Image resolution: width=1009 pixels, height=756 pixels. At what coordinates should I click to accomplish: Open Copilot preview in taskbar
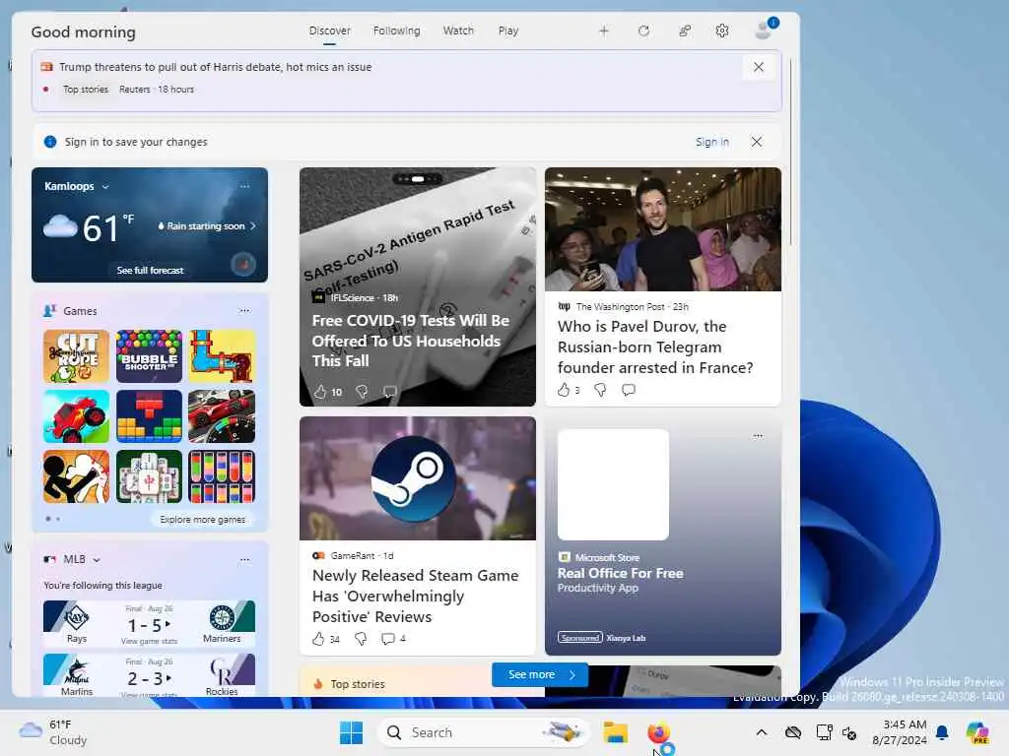point(977,732)
